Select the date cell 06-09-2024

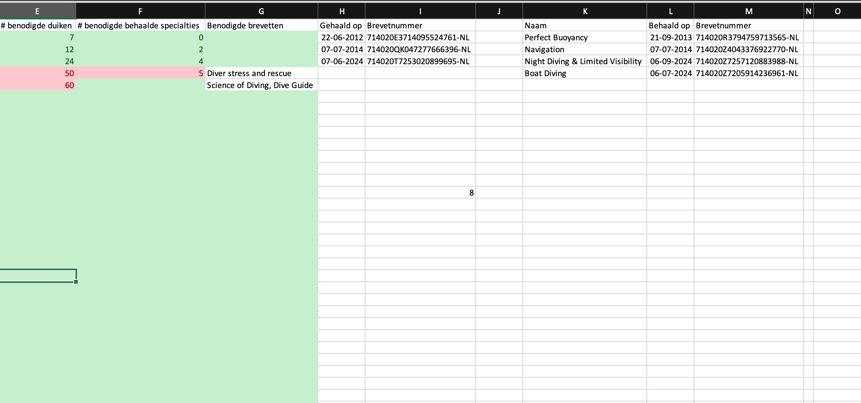(670, 61)
